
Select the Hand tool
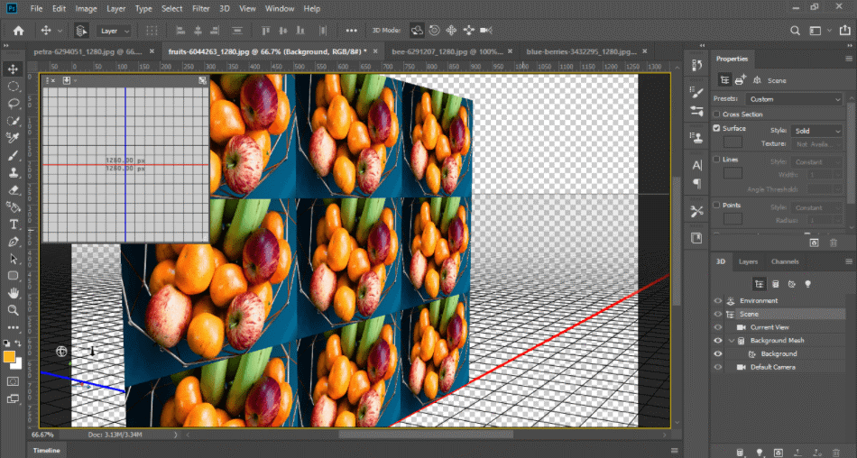[14, 294]
